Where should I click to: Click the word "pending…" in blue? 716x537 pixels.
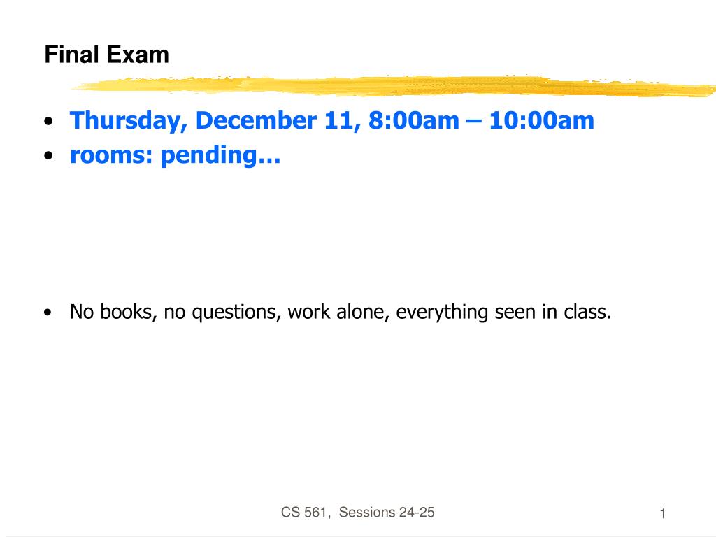220,156
